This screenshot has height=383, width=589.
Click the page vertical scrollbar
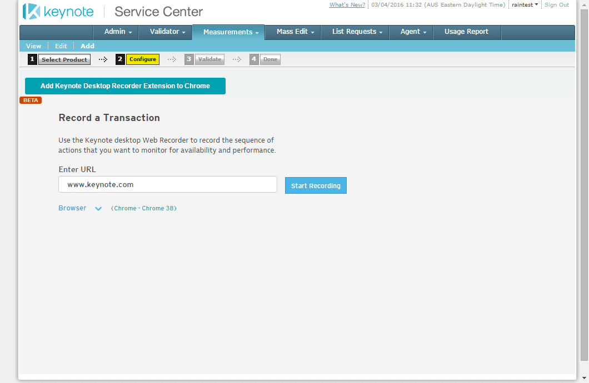click(584, 184)
